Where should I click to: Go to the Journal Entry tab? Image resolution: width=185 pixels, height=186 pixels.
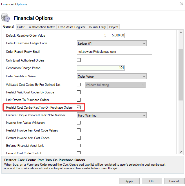click(x=97, y=27)
